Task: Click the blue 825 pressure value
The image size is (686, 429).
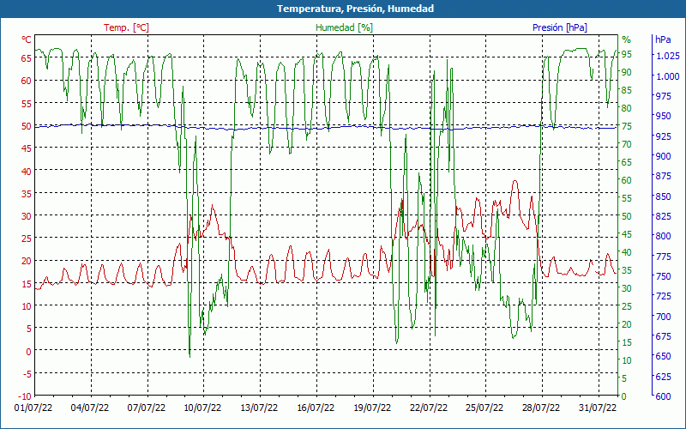Action: click(x=663, y=216)
